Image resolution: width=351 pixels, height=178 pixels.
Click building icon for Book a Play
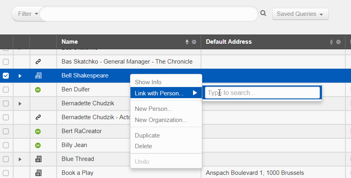click(38, 173)
